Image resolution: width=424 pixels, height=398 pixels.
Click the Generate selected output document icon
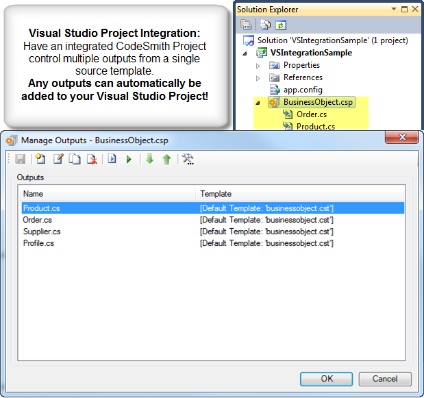click(x=112, y=159)
